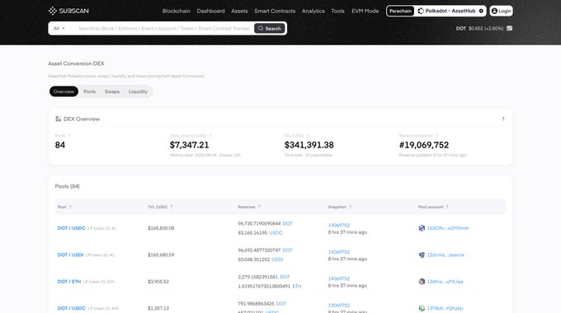This screenshot has height=313, width=561.
Task: Open snapshot block 19069752 in DOT / ETH row
Action: click(x=339, y=278)
